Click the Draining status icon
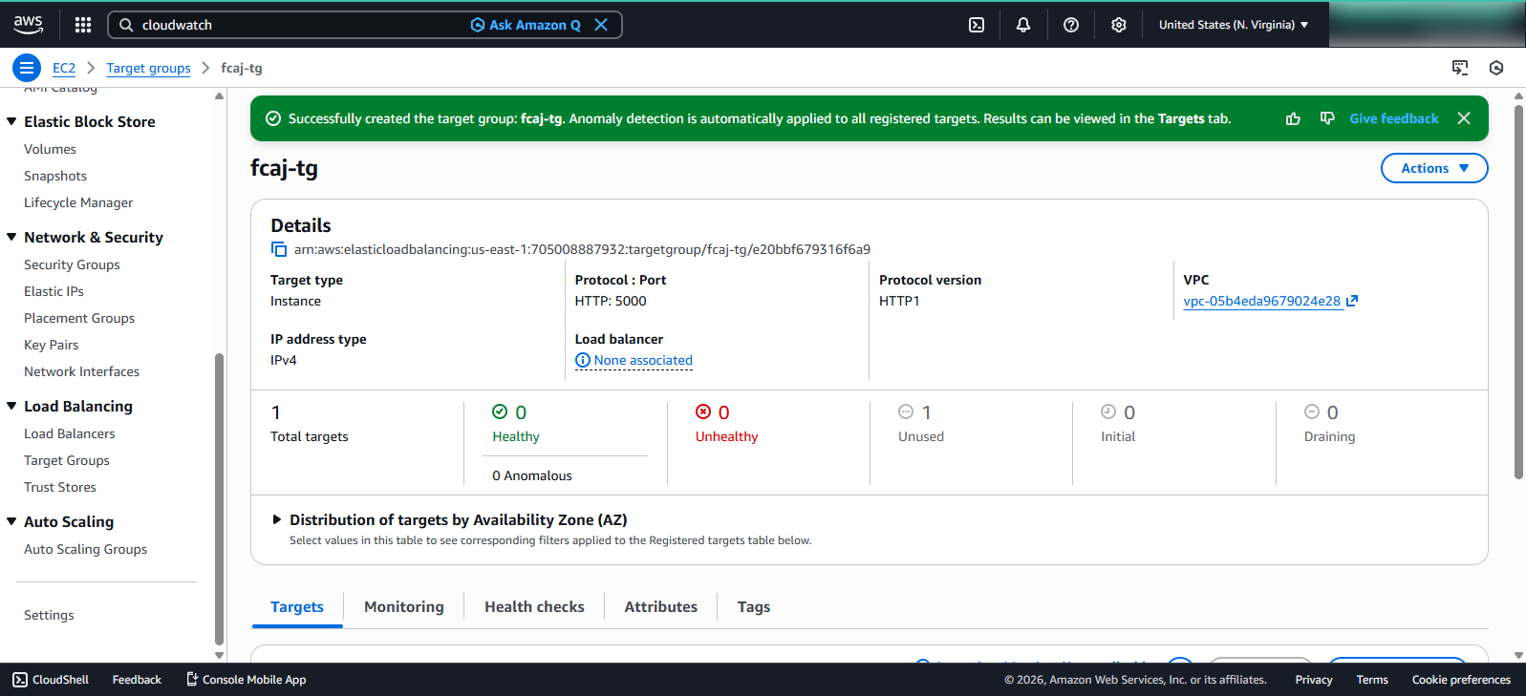The height and width of the screenshot is (696, 1526). (1312, 411)
